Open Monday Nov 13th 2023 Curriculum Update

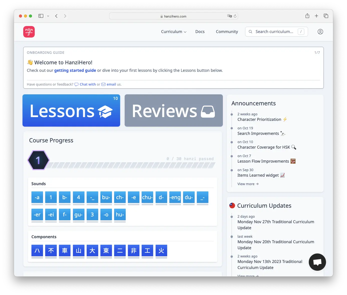click(x=270, y=264)
